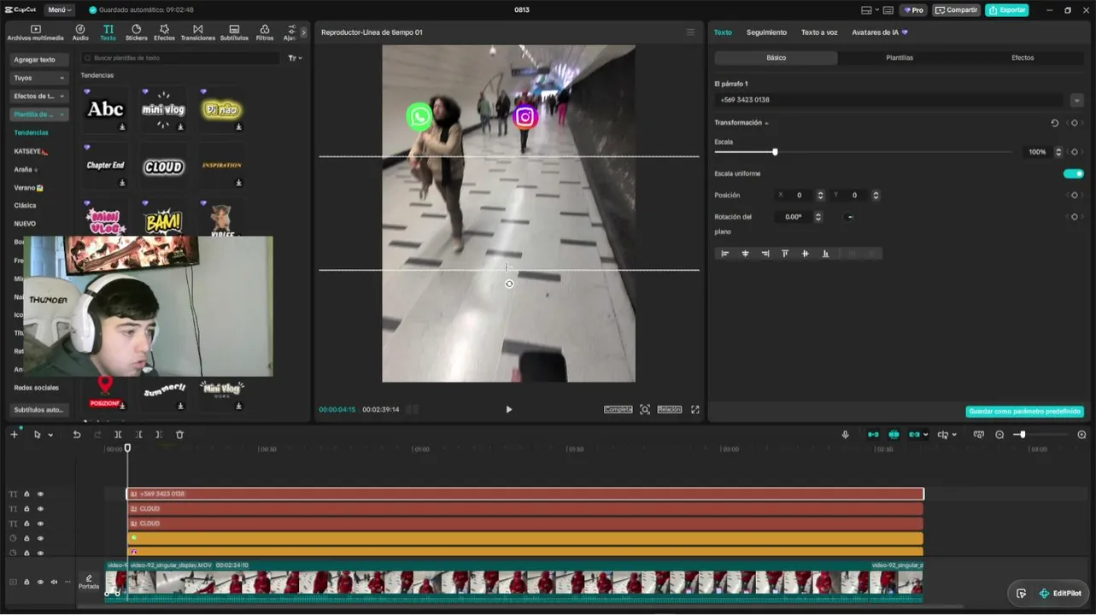Click the player focus frame icon
1096x615 pixels.
(645, 410)
